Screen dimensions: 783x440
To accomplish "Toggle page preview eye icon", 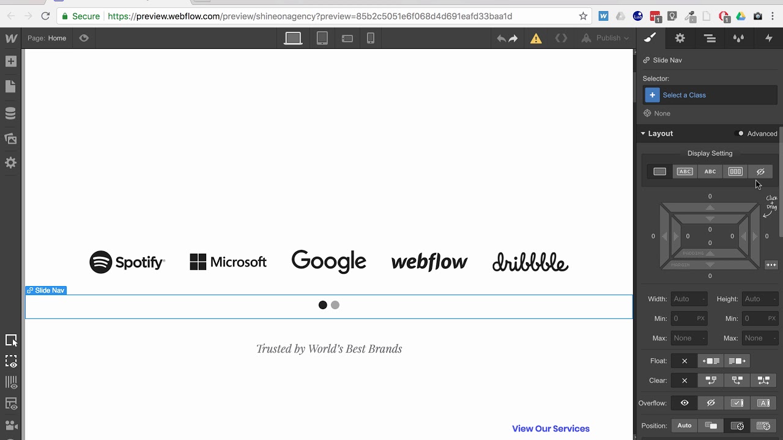I will pyautogui.click(x=84, y=38).
